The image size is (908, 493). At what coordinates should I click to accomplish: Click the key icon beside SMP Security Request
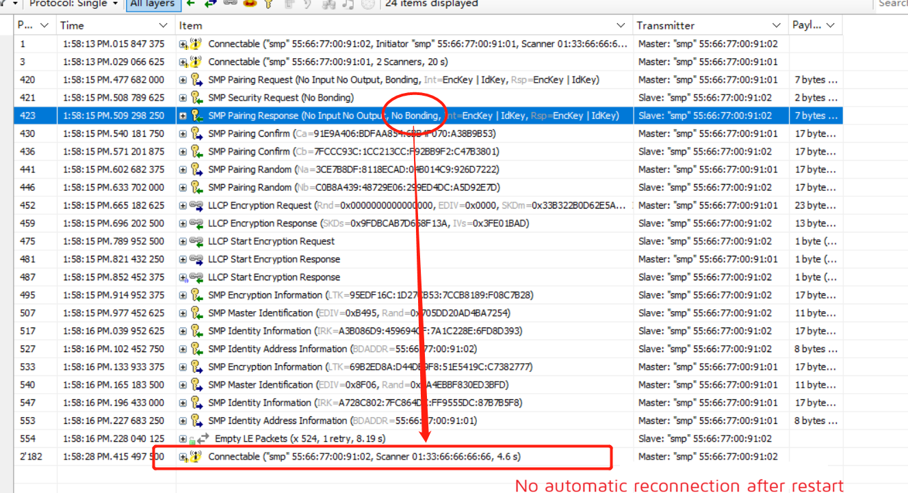click(x=196, y=98)
